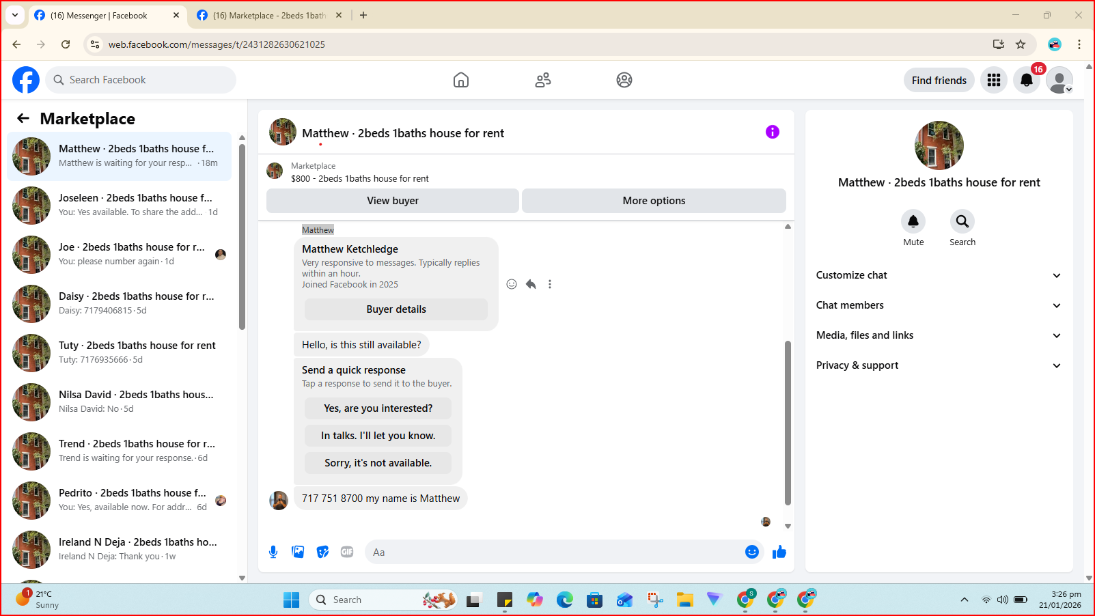Open the account profile avatar menu
The height and width of the screenshot is (616, 1095).
point(1059,80)
